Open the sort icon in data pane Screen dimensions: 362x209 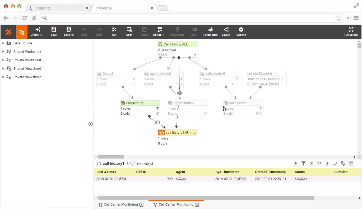(x=319, y=164)
